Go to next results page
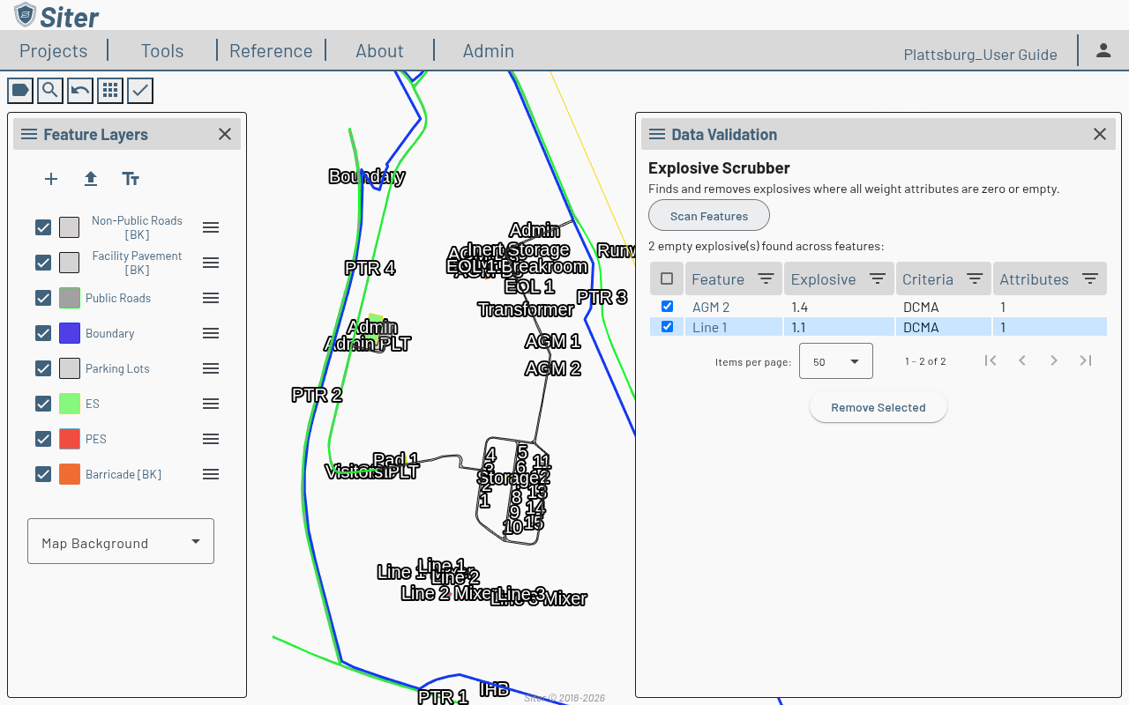1129x705 pixels. (1054, 360)
